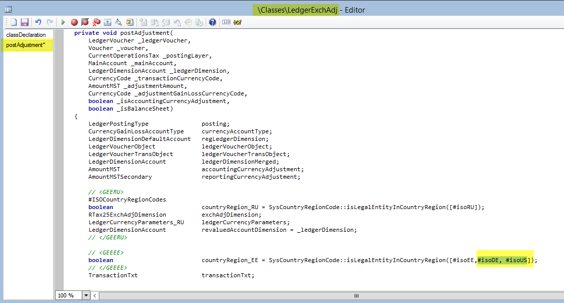Toggle breakpoint with red circle icon
This screenshot has width=564, height=303.
click(x=74, y=22)
